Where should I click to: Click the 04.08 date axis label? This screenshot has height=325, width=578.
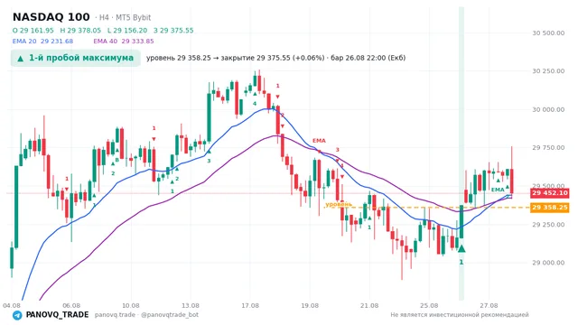(12, 305)
